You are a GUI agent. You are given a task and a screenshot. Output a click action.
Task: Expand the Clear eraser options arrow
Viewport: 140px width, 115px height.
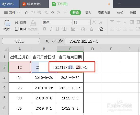(105, 29)
